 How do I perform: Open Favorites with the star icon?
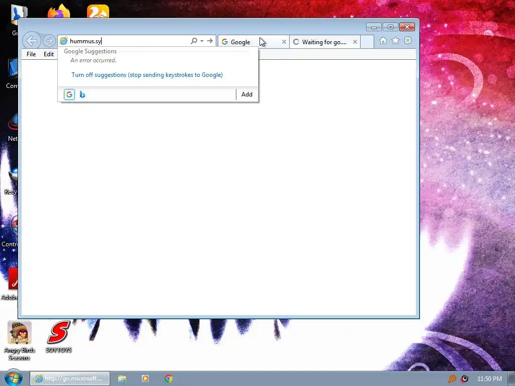tap(395, 40)
